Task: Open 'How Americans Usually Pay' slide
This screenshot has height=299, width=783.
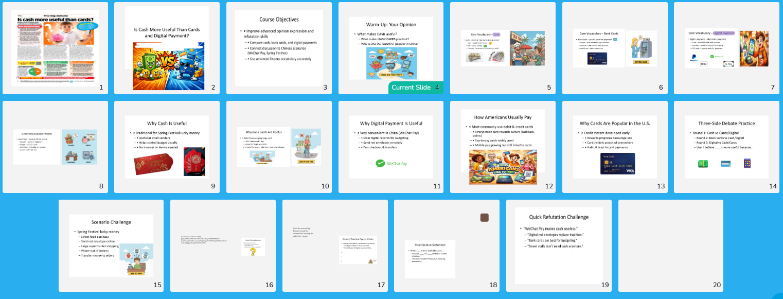Action: click(503, 147)
